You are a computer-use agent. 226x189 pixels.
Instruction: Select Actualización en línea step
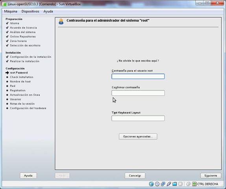coord(25,95)
